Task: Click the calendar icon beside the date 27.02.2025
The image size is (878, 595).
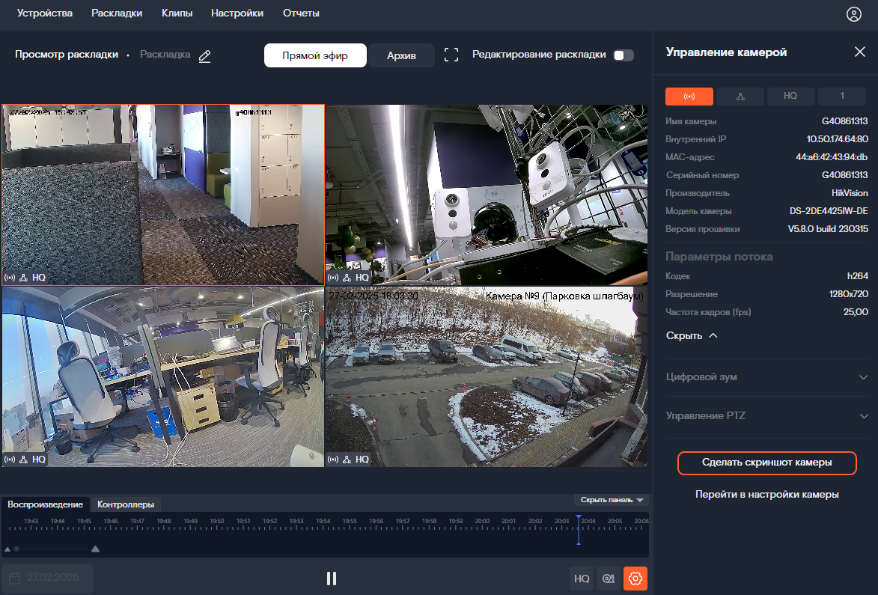Action: coord(15,578)
